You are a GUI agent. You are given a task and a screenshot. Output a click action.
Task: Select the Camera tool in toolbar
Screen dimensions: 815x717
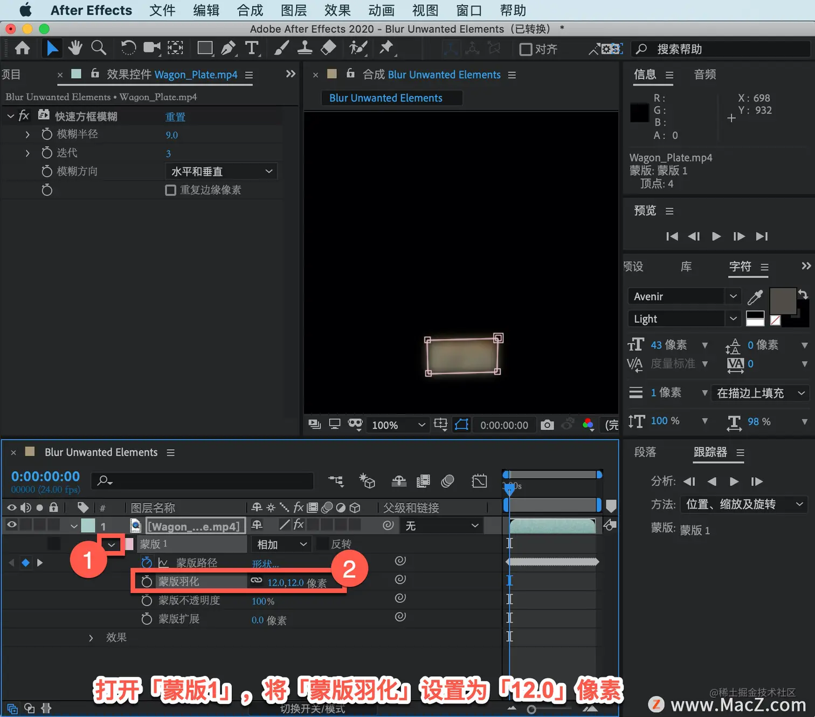(152, 48)
